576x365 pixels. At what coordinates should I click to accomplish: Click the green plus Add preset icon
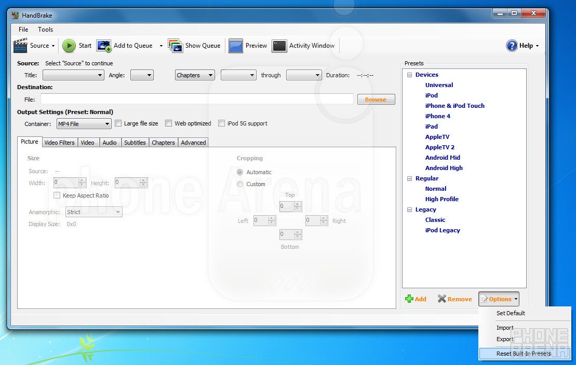(409, 299)
